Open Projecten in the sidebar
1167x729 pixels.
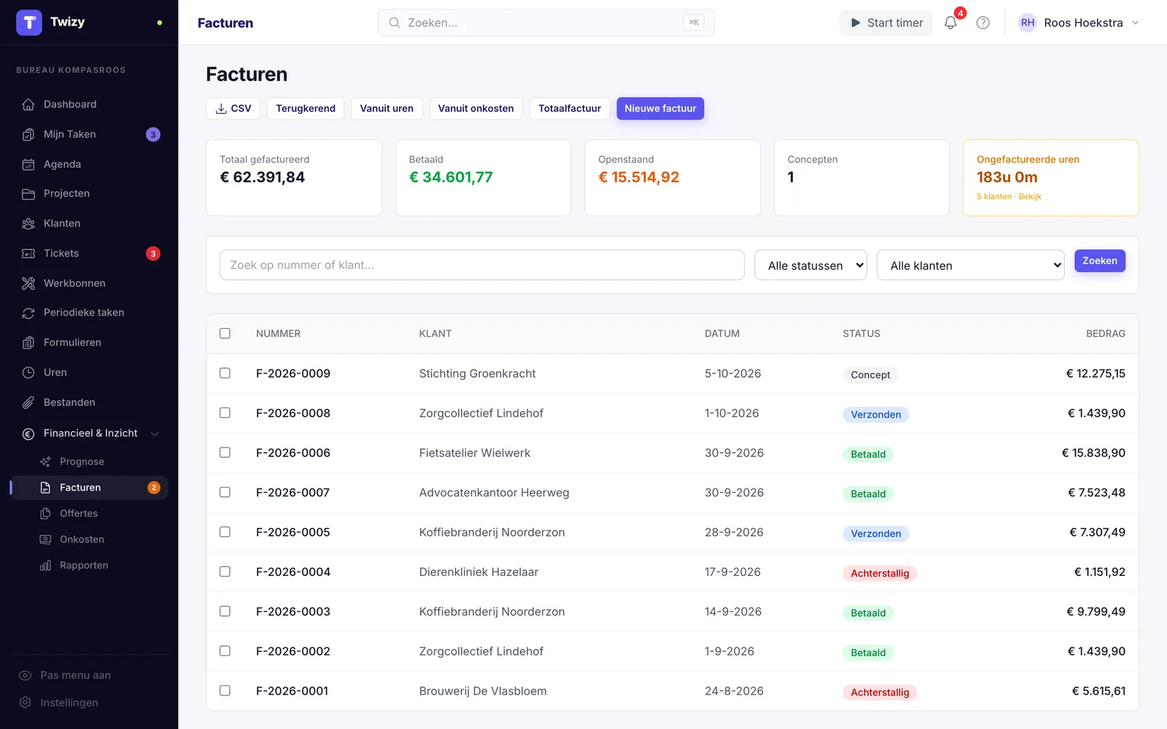point(89,193)
